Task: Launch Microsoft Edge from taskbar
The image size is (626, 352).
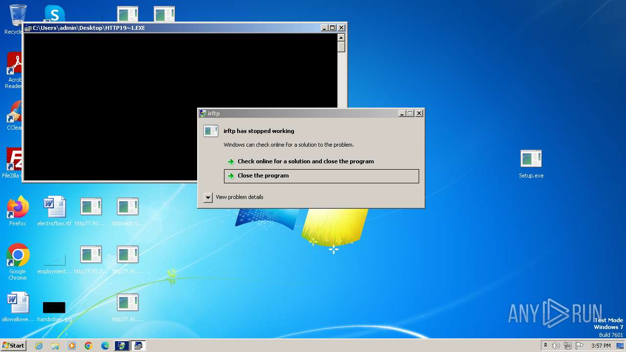Action: (105, 346)
